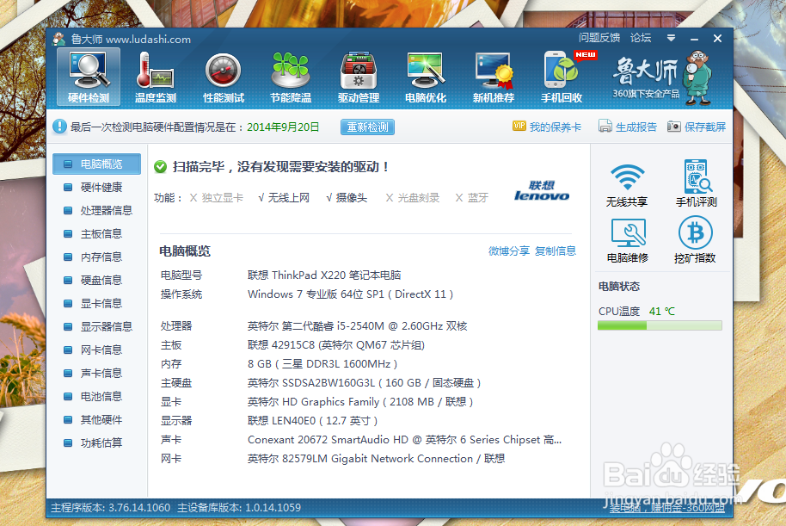
Task: Open the 节能降温 energy saving tool
Action: (x=291, y=77)
